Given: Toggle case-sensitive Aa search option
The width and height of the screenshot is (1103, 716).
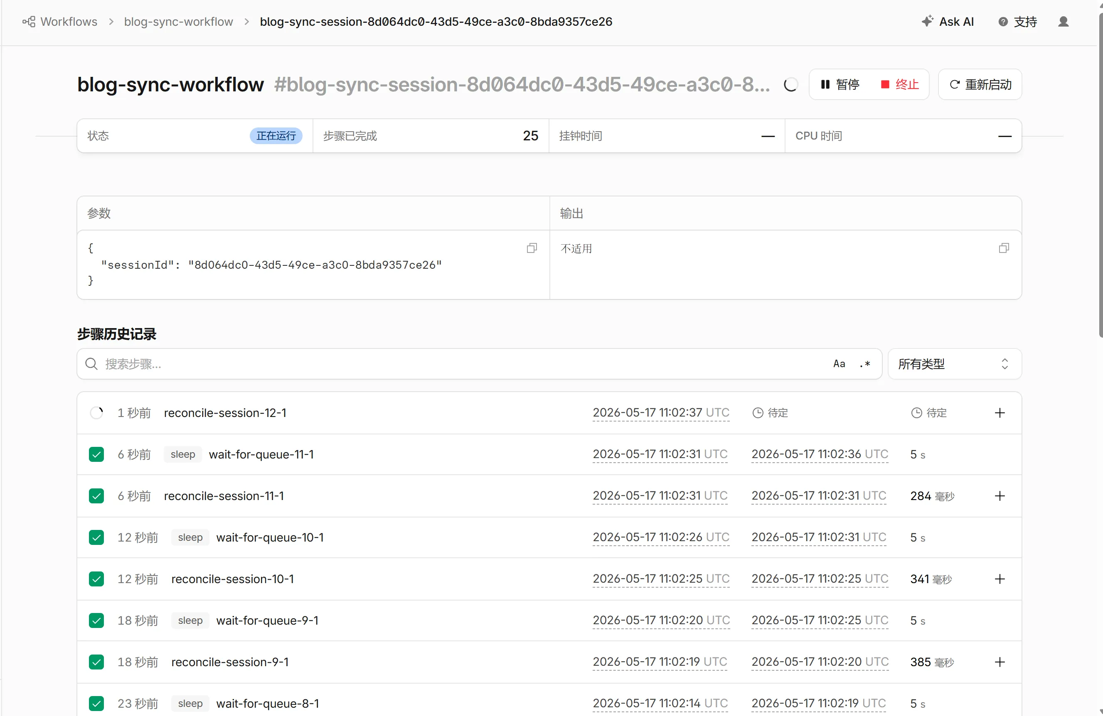Looking at the screenshot, I should 839,364.
